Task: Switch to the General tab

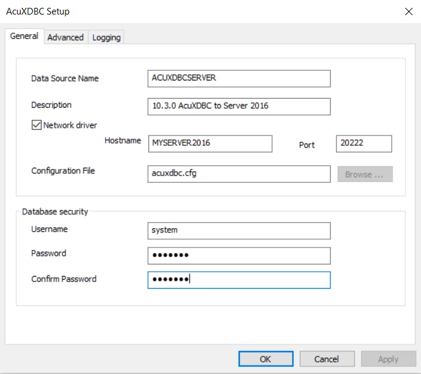Action: [24, 36]
